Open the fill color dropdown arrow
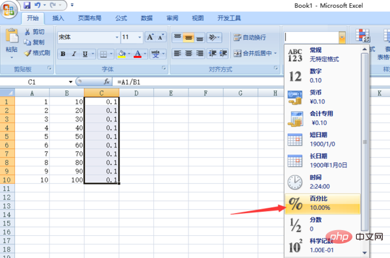The height and width of the screenshot is (258, 390). coord(129,54)
